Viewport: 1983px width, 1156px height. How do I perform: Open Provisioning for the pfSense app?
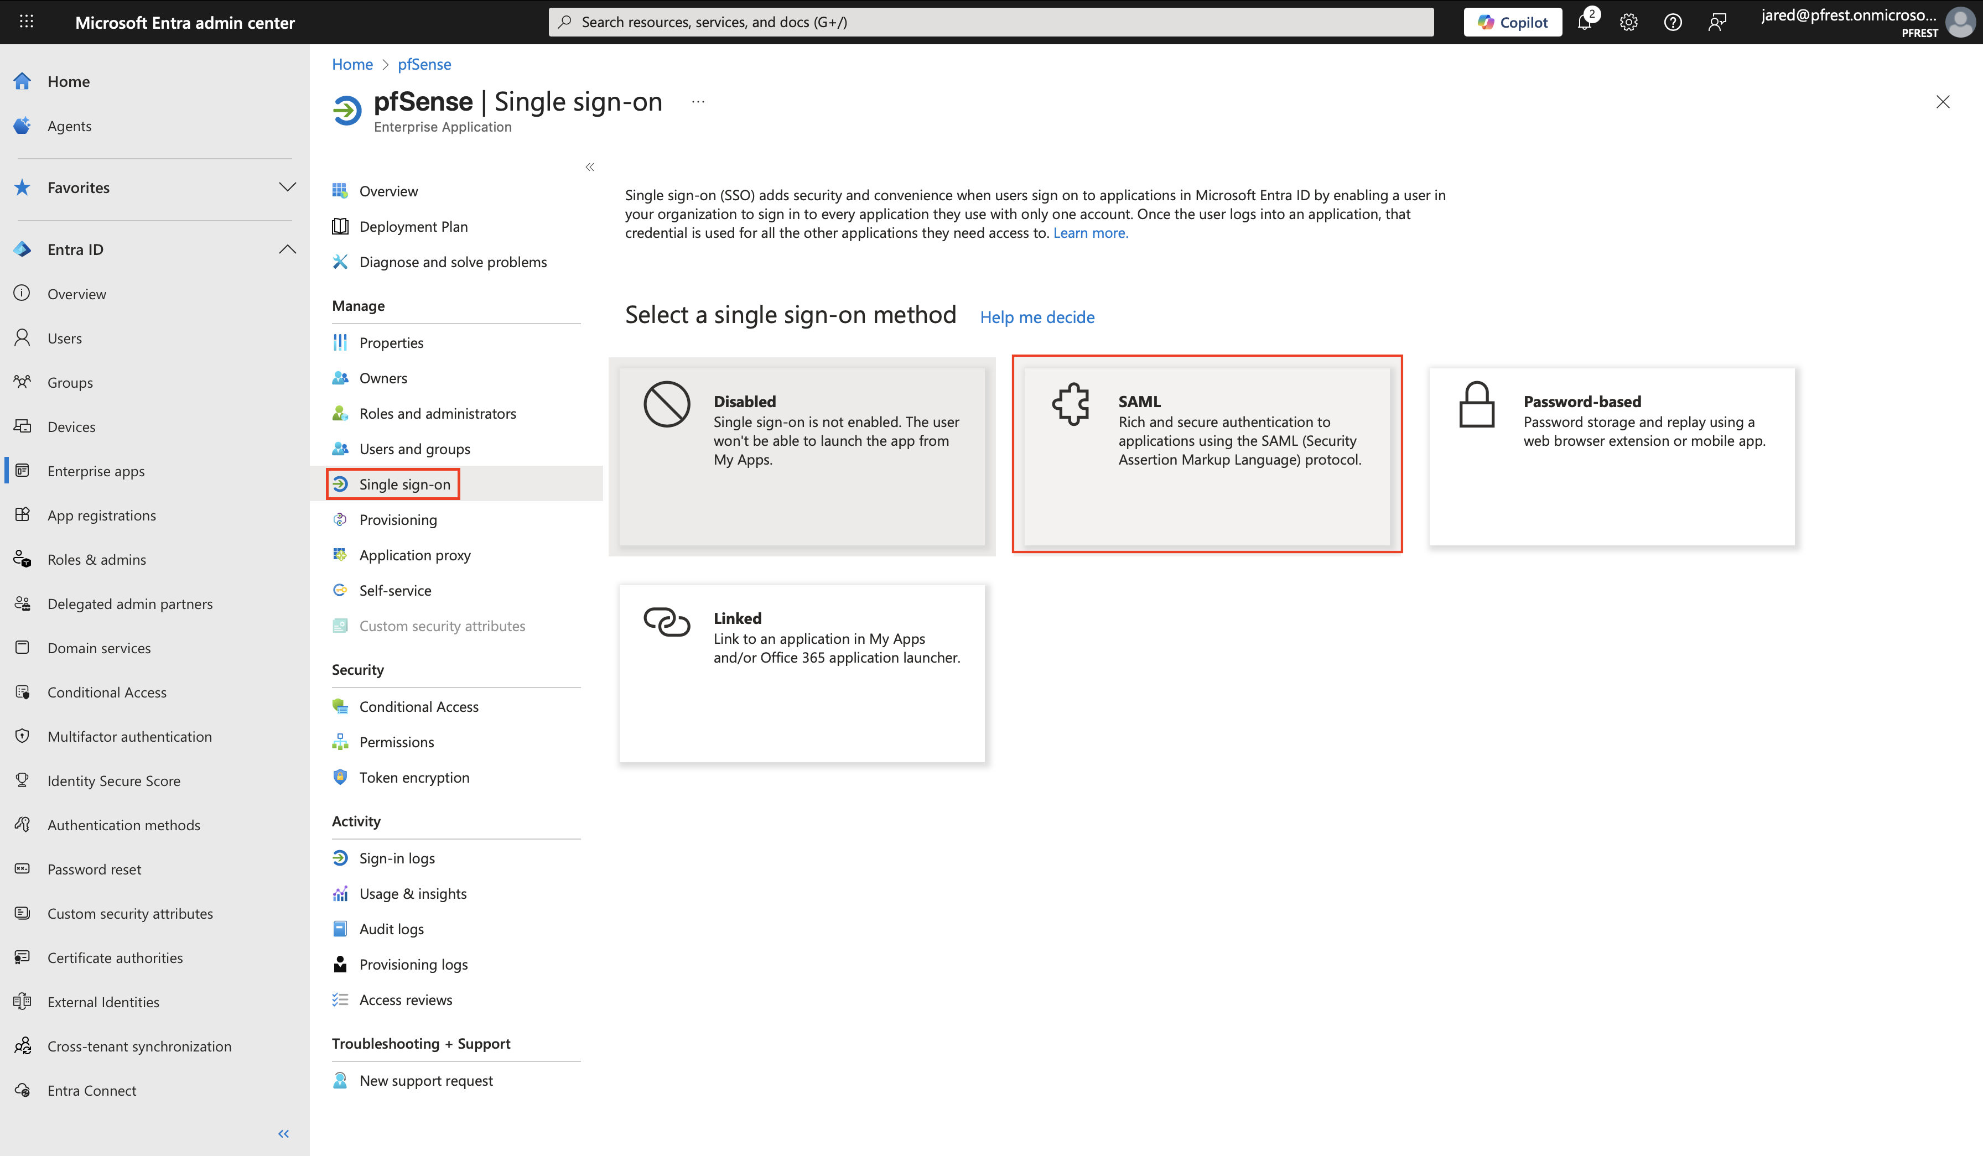coord(397,519)
